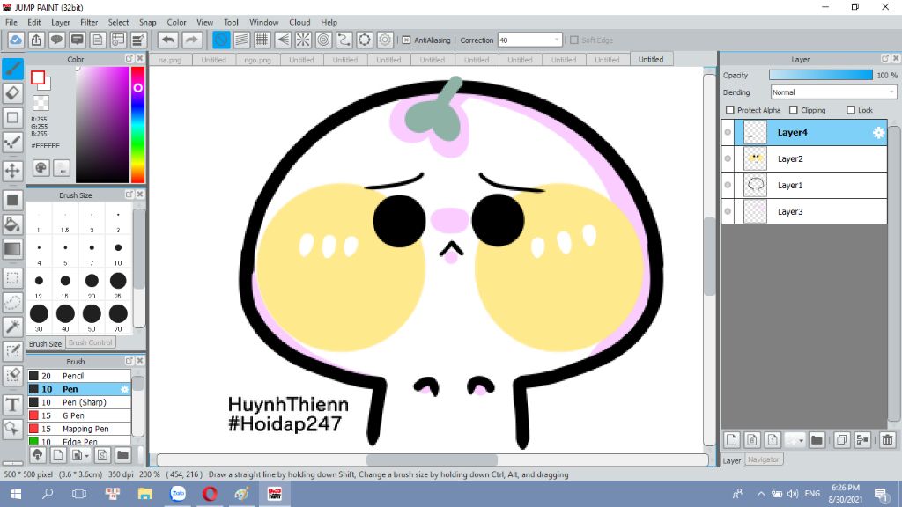The width and height of the screenshot is (902, 507).
Task: Select the Bucket fill tool
Action: pyautogui.click(x=12, y=224)
